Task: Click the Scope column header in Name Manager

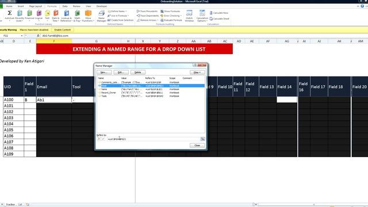Action: [172, 78]
